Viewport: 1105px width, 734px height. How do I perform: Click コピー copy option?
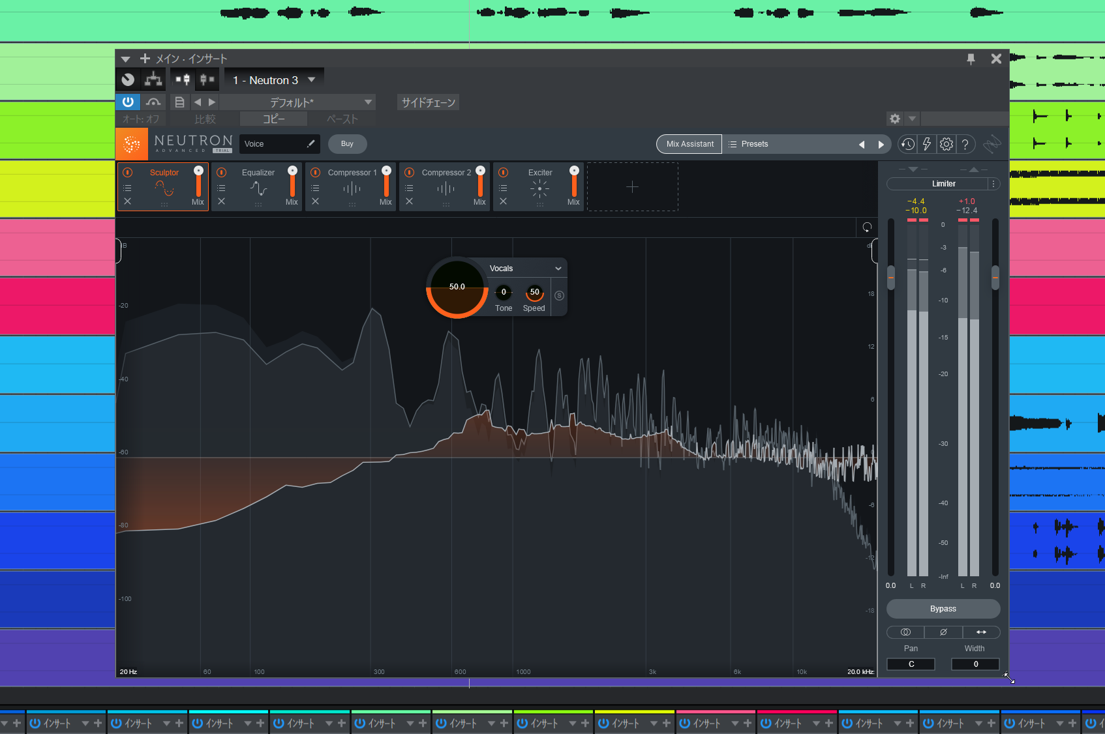274,119
